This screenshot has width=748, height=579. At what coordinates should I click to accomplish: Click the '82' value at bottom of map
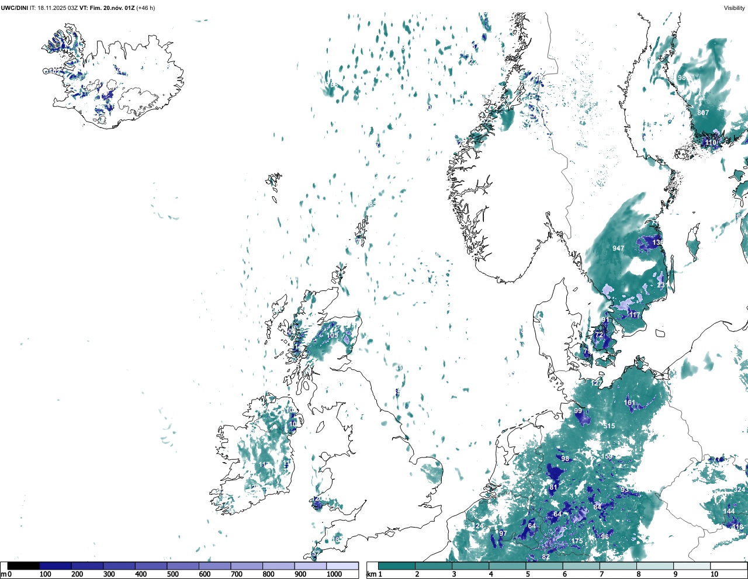pos(546,557)
